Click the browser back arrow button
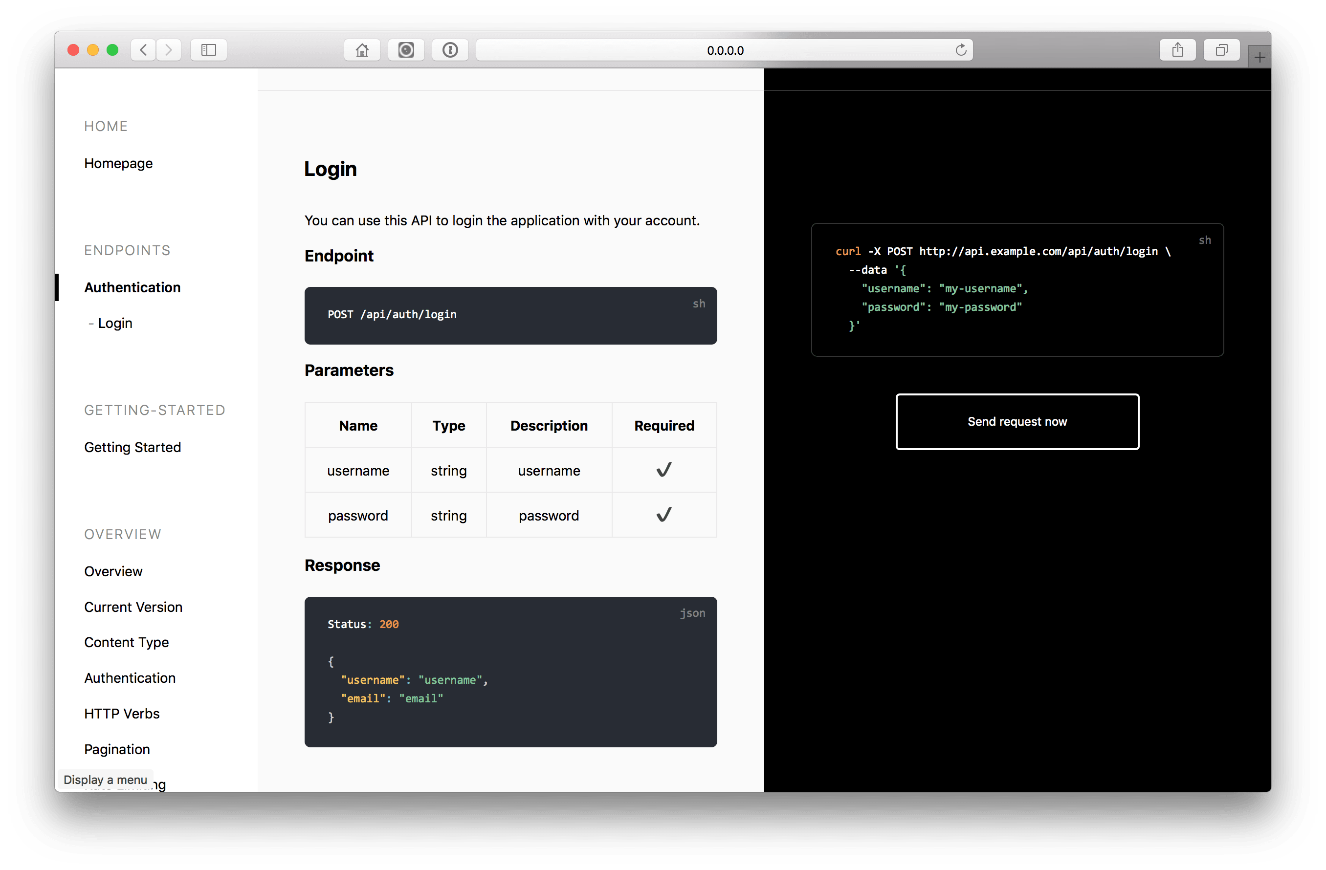This screenshot has width=1326, height=870. coord(143,50)
